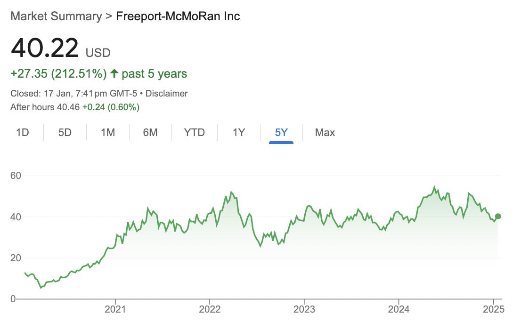The height and width of the screenshot is (322, 521).
Task: View the 1Y price history
Action: (x=239, y=133)
